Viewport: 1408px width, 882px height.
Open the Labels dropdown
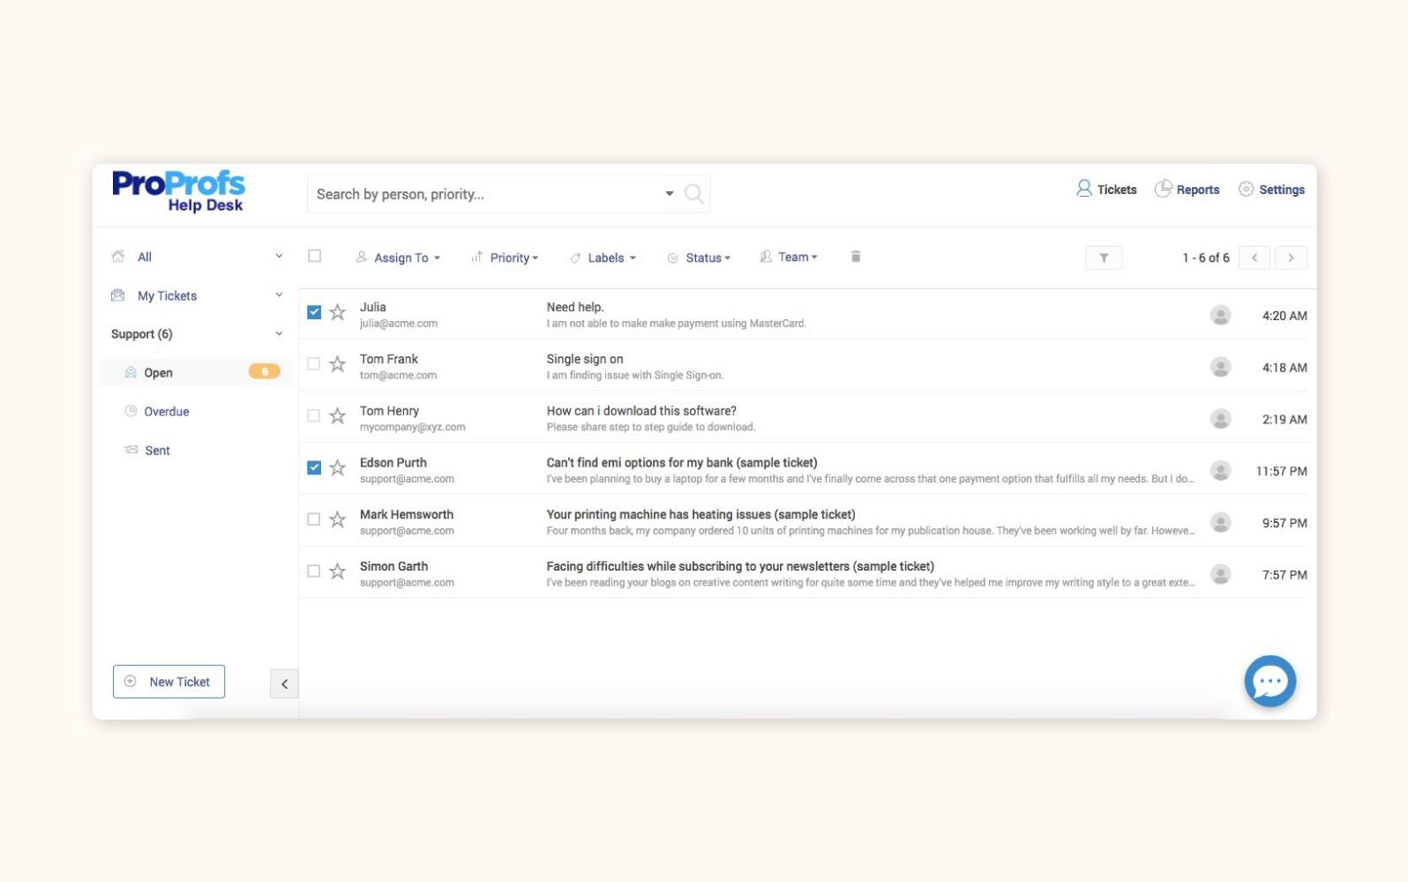pyautogui.click(x=603, y=258)
